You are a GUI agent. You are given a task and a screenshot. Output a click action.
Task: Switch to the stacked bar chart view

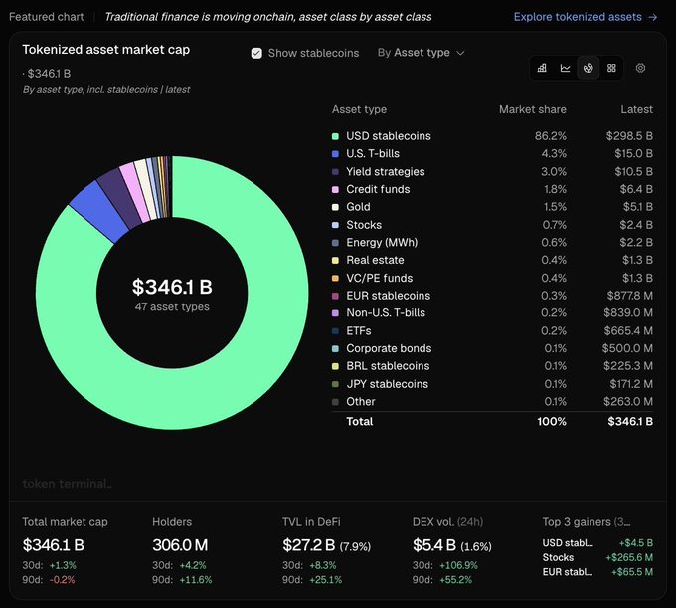point(542,68)
